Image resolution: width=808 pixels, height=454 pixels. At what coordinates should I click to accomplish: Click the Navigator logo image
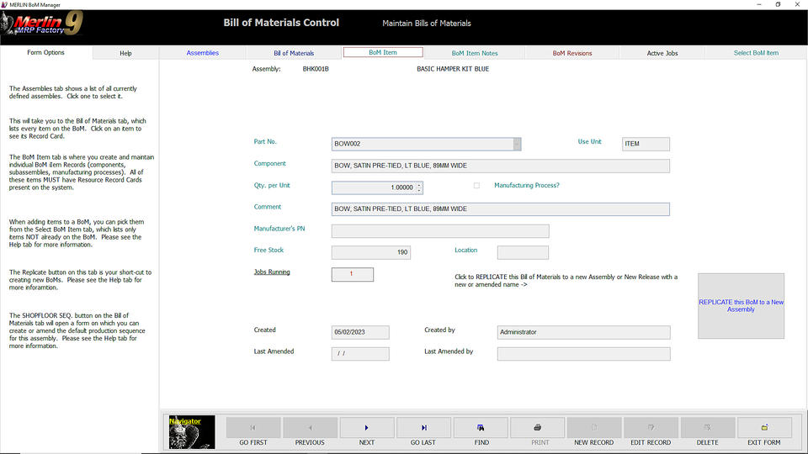tap(192, 431)
